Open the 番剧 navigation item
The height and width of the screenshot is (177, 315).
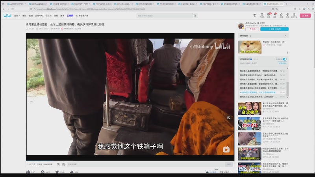24,16
